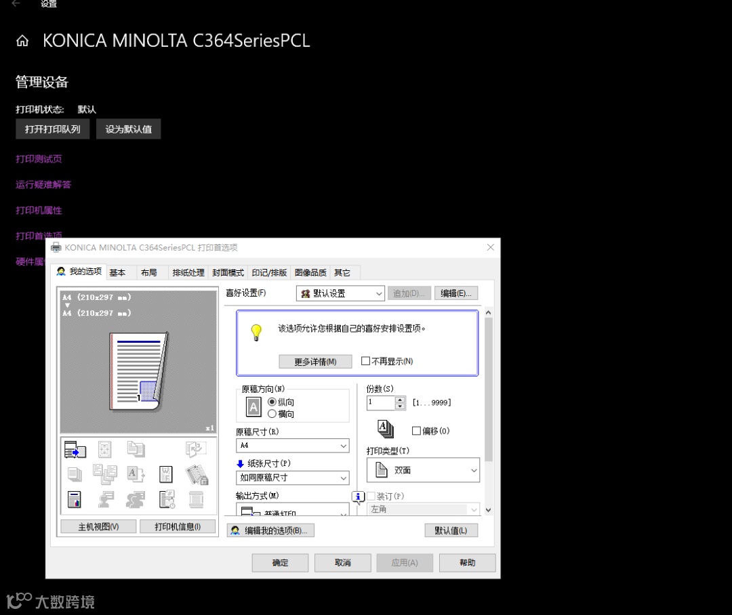Image resolution: width=732 pixels, height=615 pixels.
Task: Click the options panel scrollbar up arrow
Action: tap(488, 313)
